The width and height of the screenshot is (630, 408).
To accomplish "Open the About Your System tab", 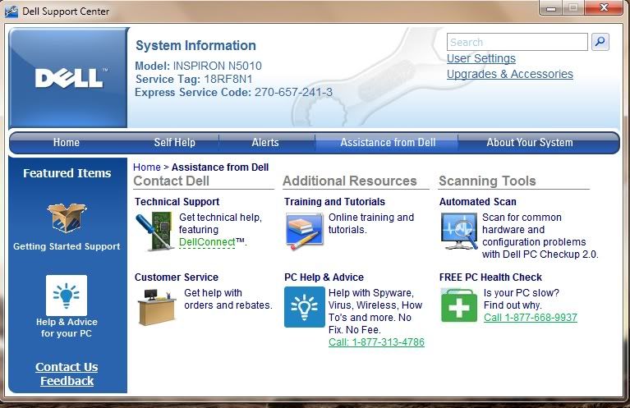I will tap(530, 143).
